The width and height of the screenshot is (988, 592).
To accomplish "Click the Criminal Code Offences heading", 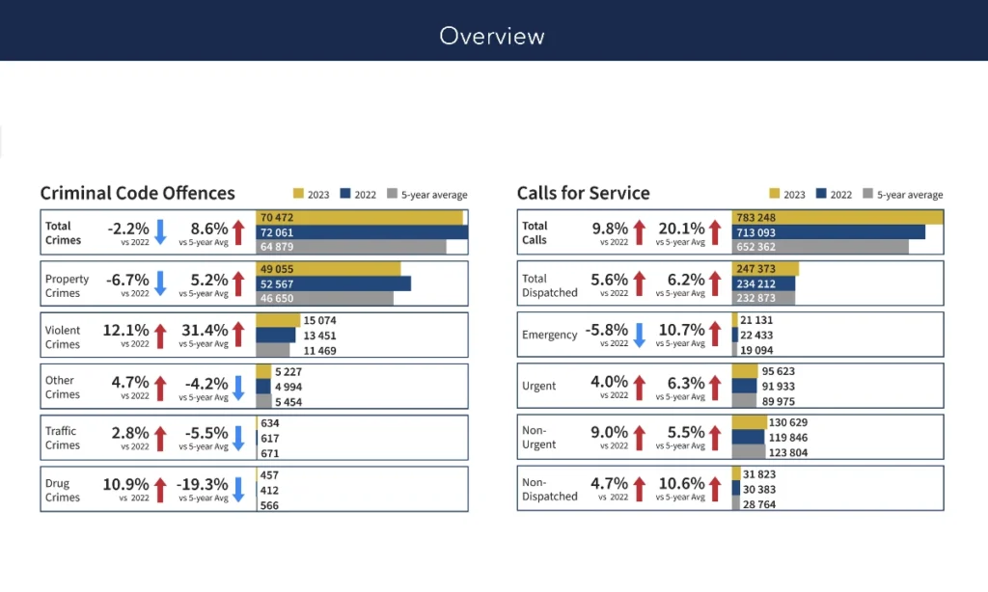I will pos(138,193).
